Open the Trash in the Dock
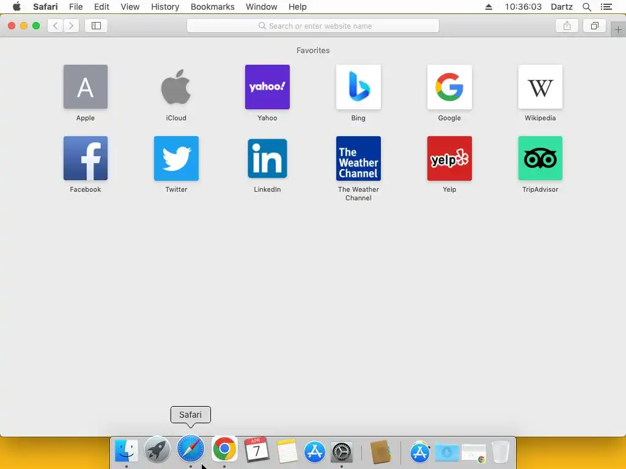This screenshot has height=469, width=626. click(x=500, y=452)
